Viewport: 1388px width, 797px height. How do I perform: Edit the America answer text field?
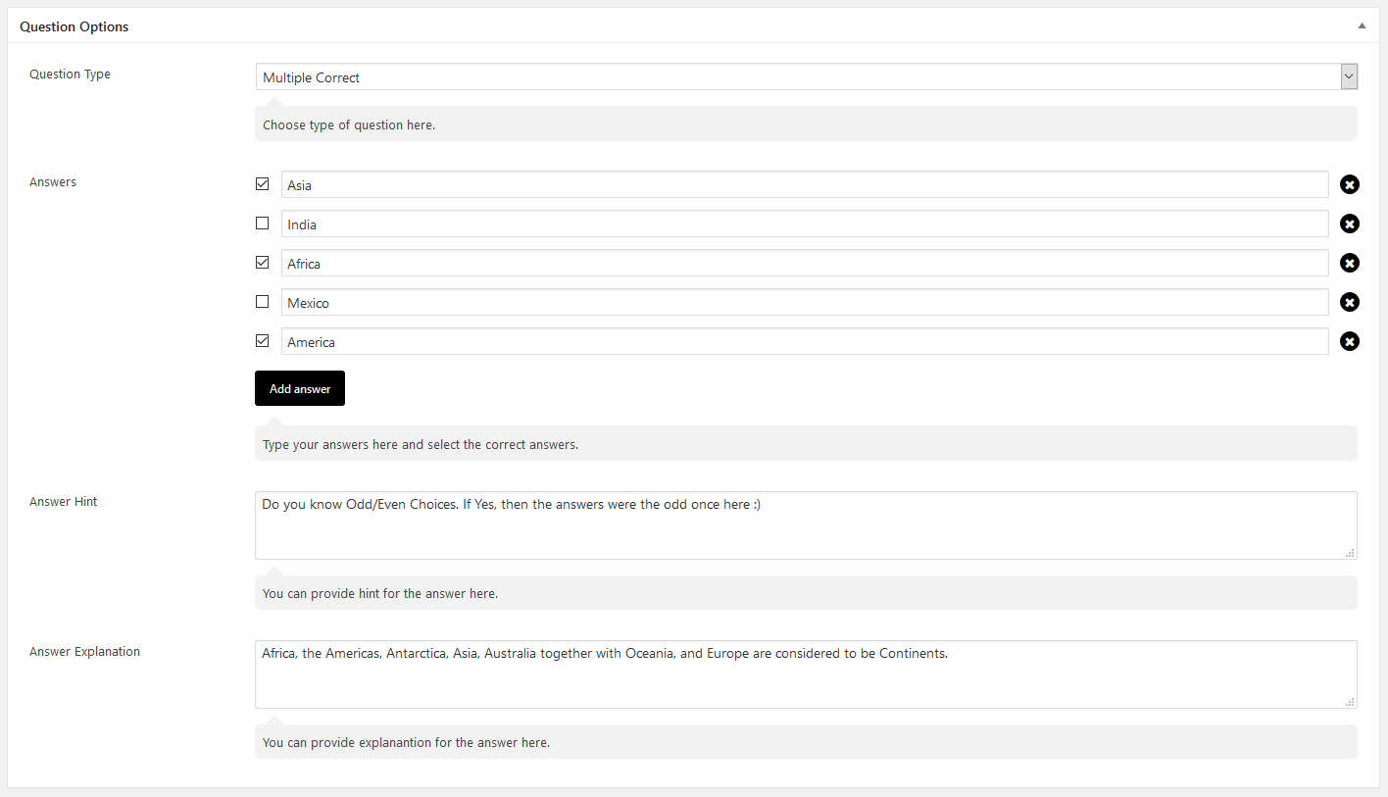805,341
